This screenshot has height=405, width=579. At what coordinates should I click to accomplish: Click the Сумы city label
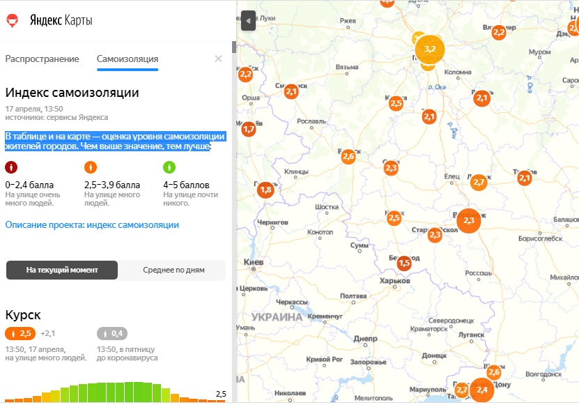pos(360,245)
